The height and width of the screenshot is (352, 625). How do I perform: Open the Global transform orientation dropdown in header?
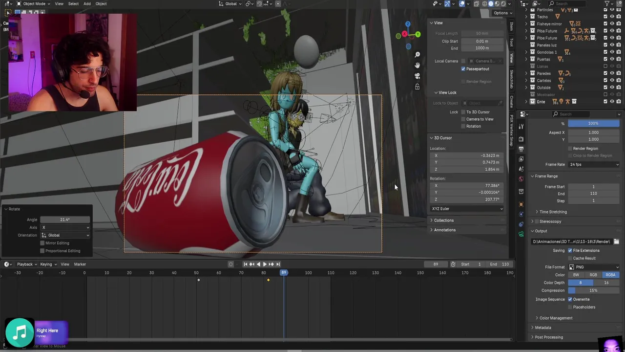[231, 3]
